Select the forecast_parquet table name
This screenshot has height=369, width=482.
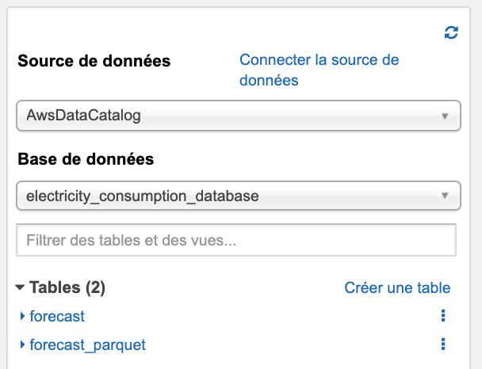[x=87, y=345]
